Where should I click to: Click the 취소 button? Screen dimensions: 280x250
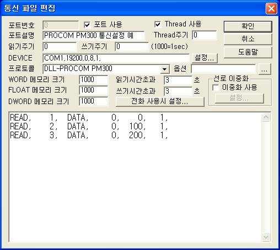point(247,39)
